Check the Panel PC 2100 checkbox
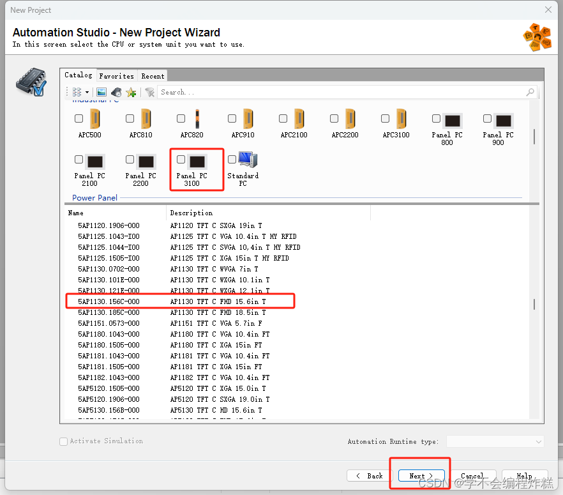 (x=79, y=159)
